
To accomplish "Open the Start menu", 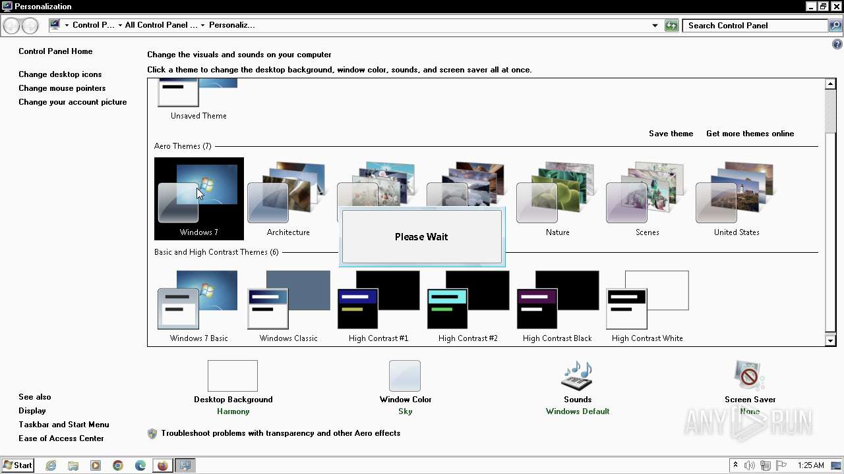I will (x=18, y=465).
